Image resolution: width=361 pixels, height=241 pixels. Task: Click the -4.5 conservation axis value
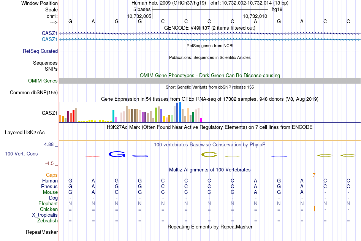pyautogui.click(x=49, y=163)
